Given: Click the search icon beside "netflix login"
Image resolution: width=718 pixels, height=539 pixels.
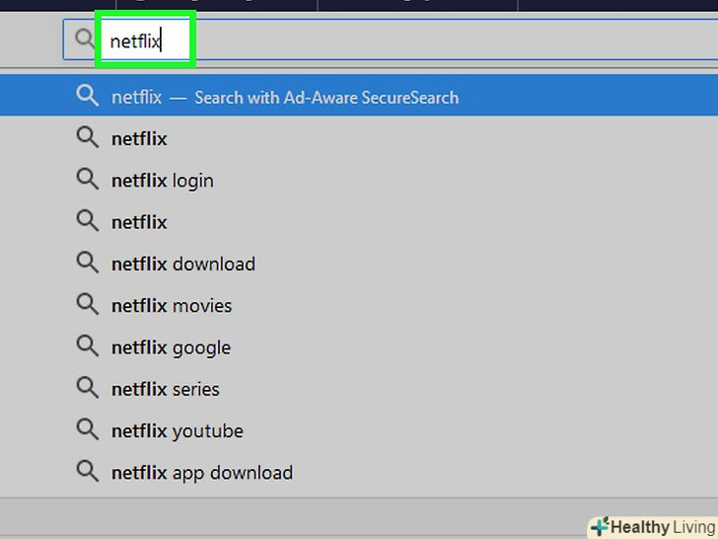Looking at the screenshot, I should pos(88,179).
